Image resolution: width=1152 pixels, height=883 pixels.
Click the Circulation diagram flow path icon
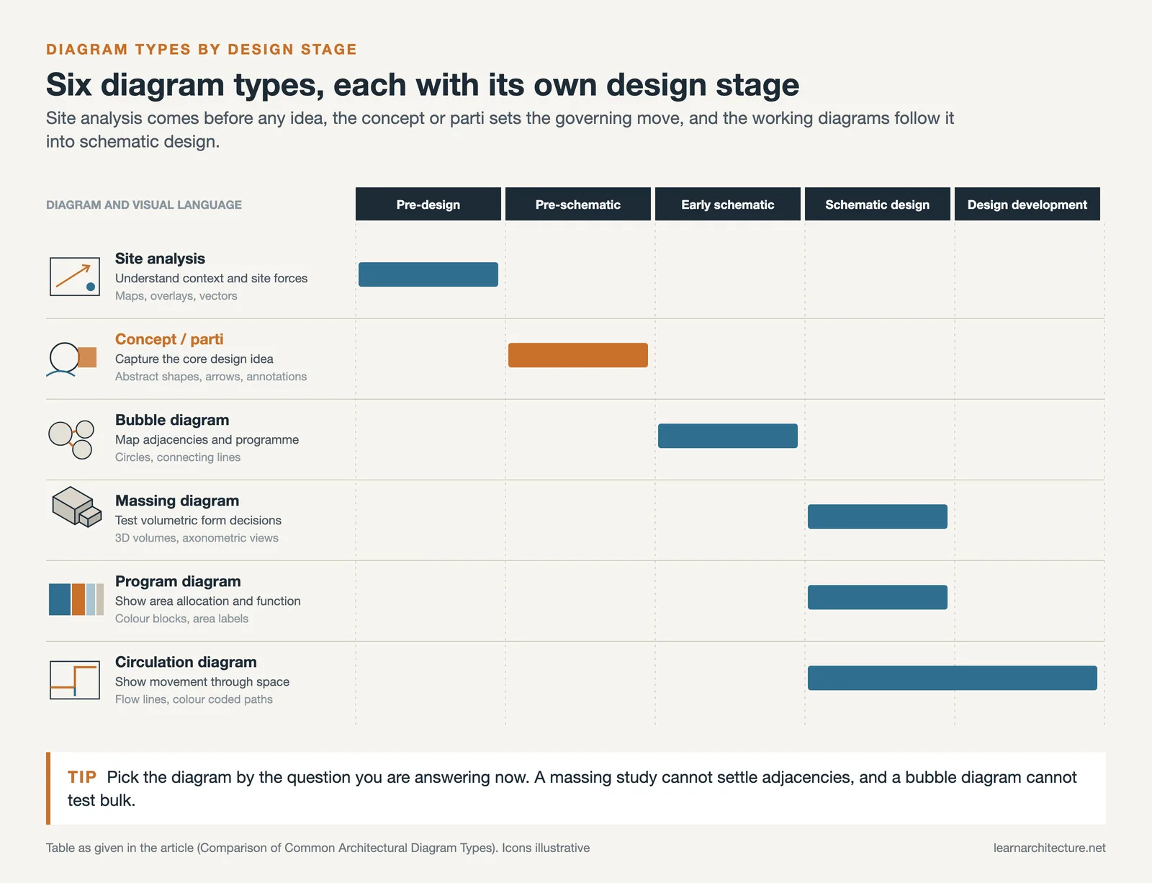tap(75, 680)
